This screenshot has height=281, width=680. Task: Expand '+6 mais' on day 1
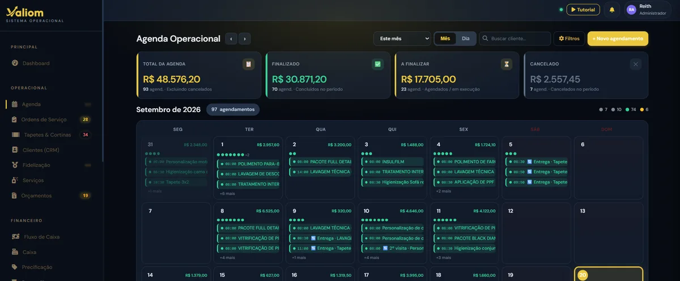227,194
